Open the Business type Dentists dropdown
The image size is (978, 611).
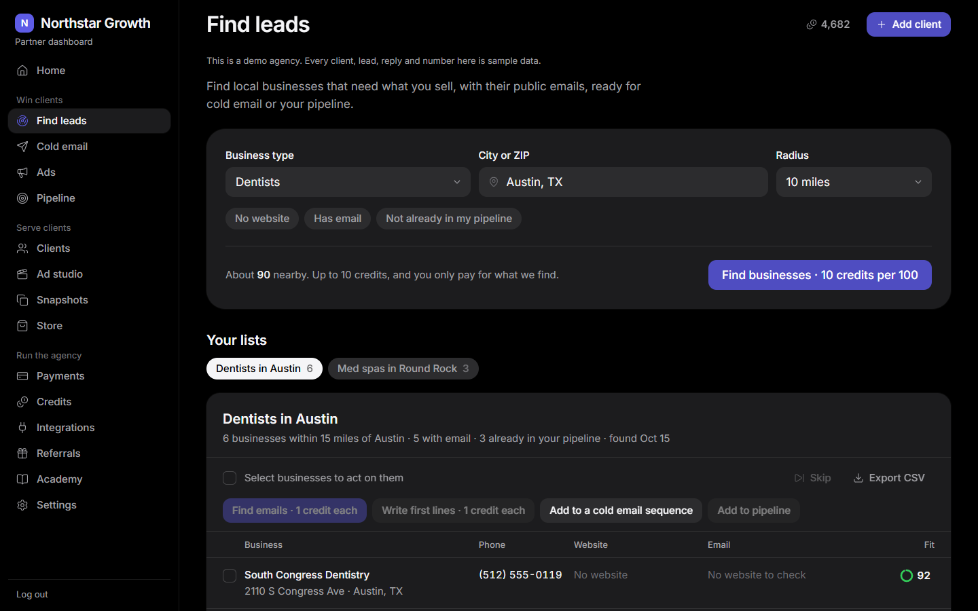(x=348, y=182)
